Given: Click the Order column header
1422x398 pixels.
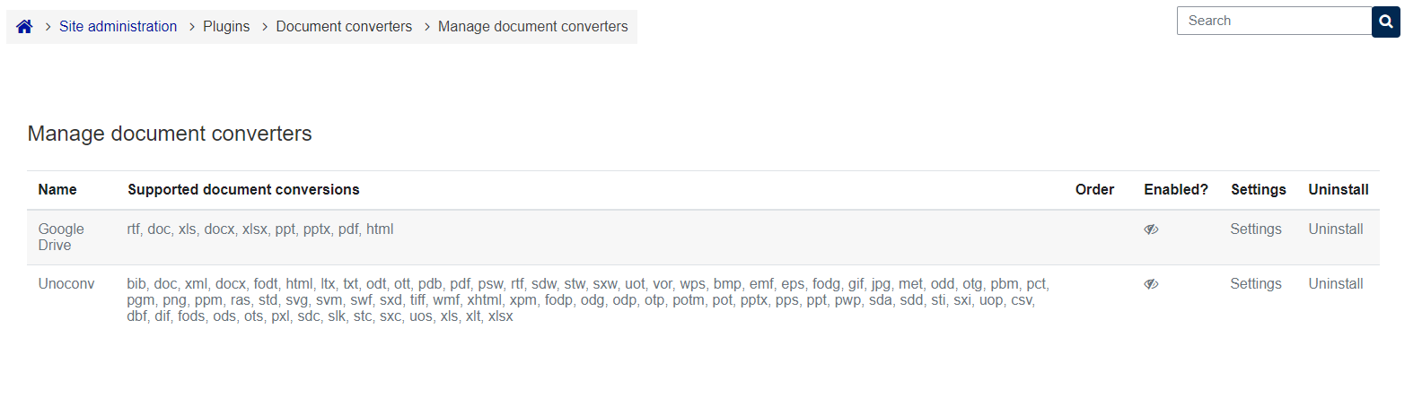Looking at the screenshot, I should point(1094,190).
